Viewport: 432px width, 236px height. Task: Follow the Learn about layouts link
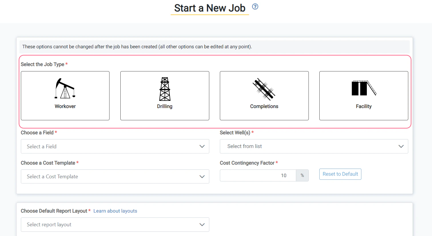click(115, 211)
